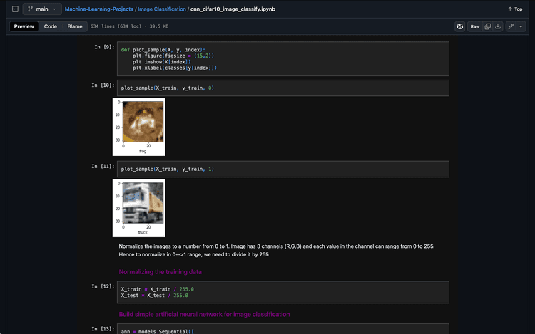Image resolution: width=535 pixels, height=334 pixels.
Task: Open the Blame view tab
Action: click(x=75, y=26)
